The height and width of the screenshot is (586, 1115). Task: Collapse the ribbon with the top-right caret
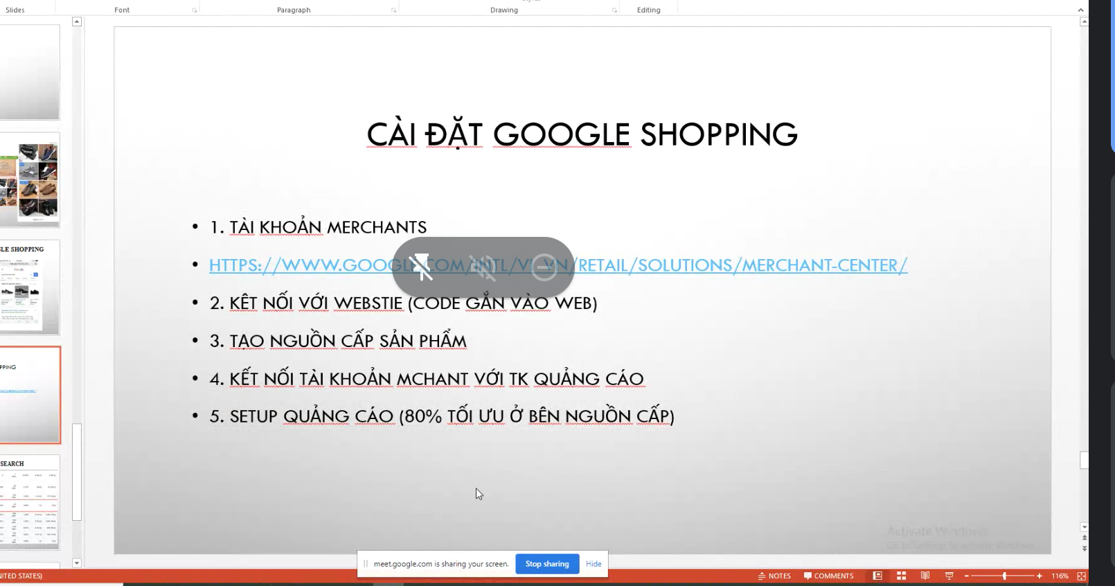tap(1081, 10)
